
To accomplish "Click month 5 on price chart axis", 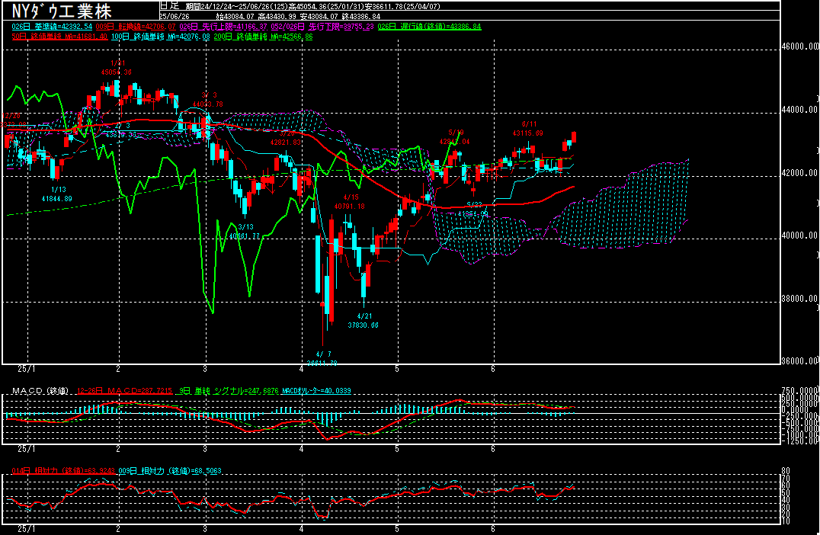I will pyautogui.click(x=397, y=369).
